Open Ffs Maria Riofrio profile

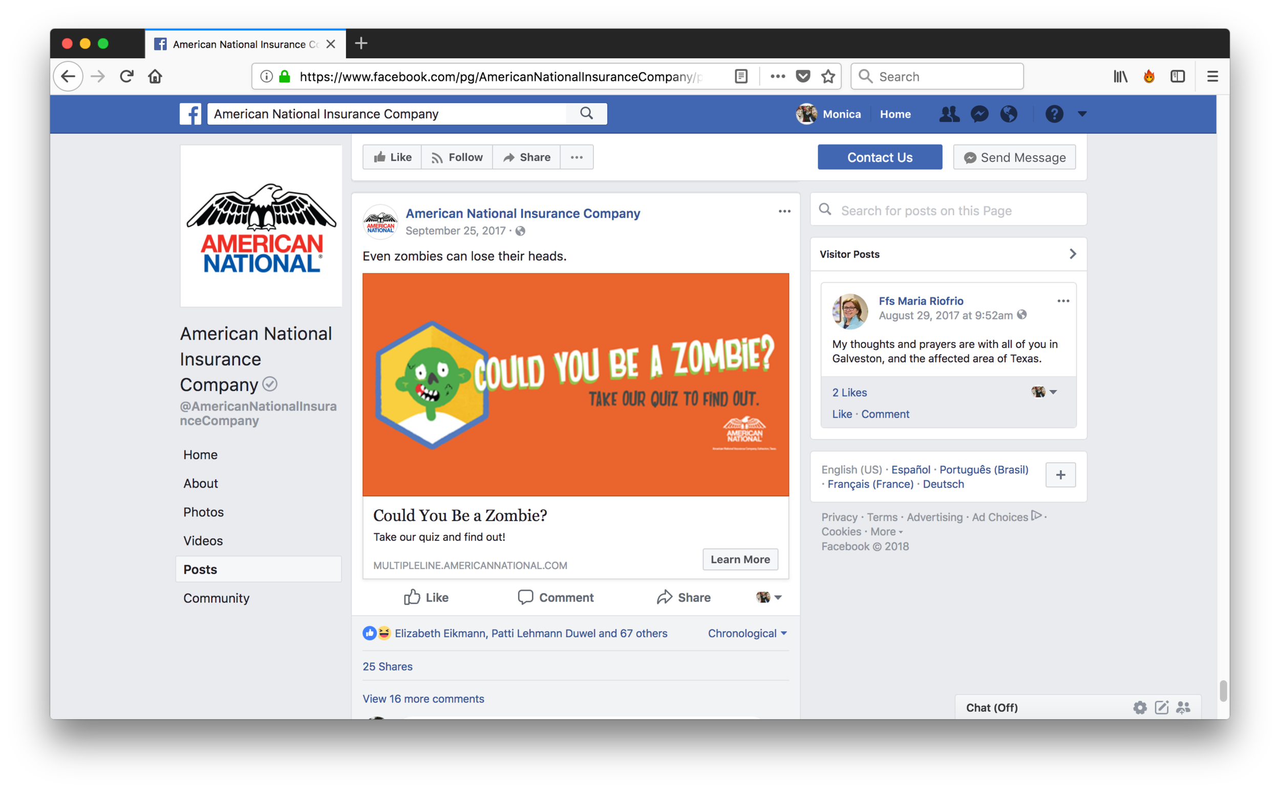[921, 301]
